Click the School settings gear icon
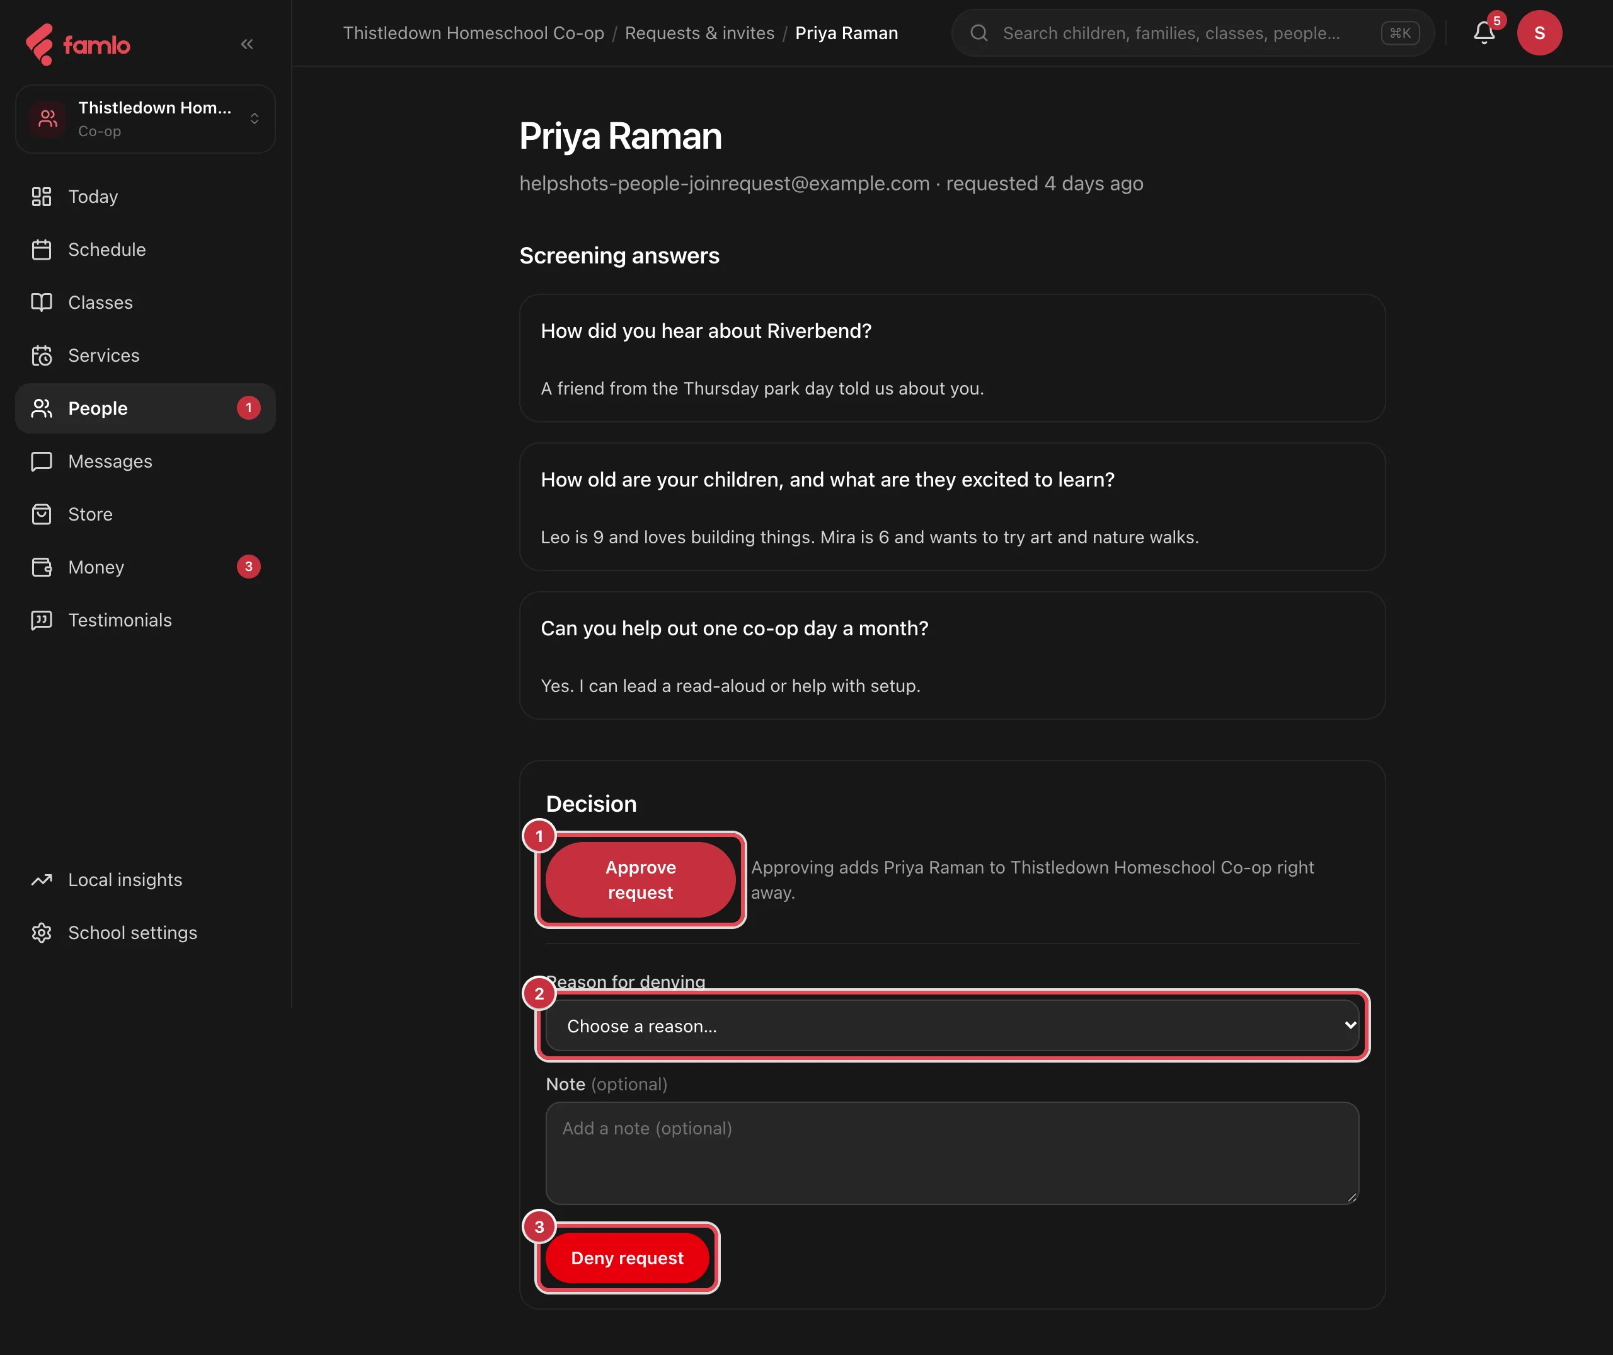 coord(42,933)
